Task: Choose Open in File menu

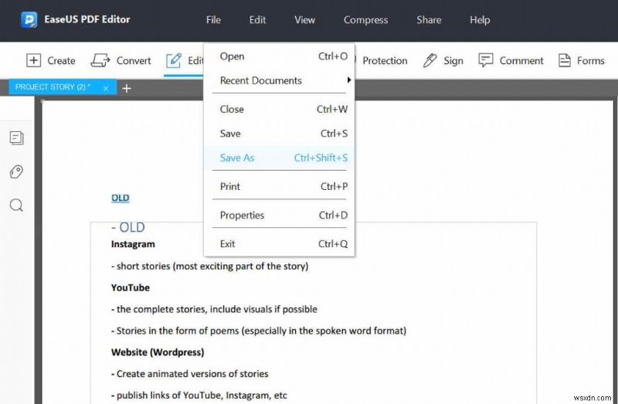Action: click(280, 56)
